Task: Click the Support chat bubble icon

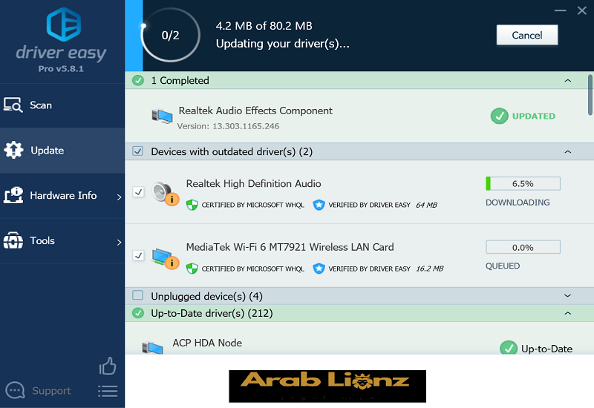Action: pos(15,390)
